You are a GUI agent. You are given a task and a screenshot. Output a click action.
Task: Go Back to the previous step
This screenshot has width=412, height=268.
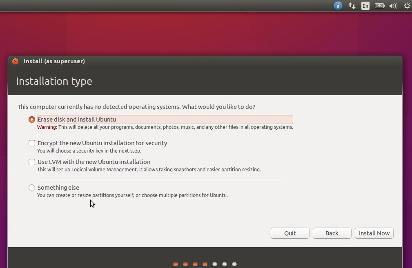point(332,233)
